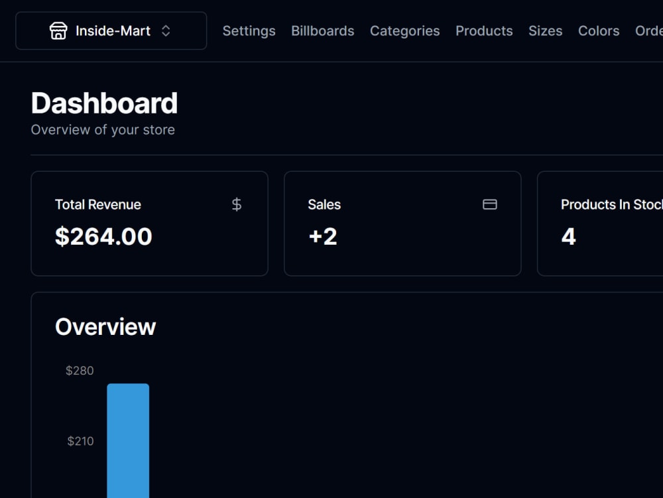Image resolution: width=663 pixels, height=498 pixels.
Task: Open the Billboards section
Action: pyautogui.click(x=323, y=31)
